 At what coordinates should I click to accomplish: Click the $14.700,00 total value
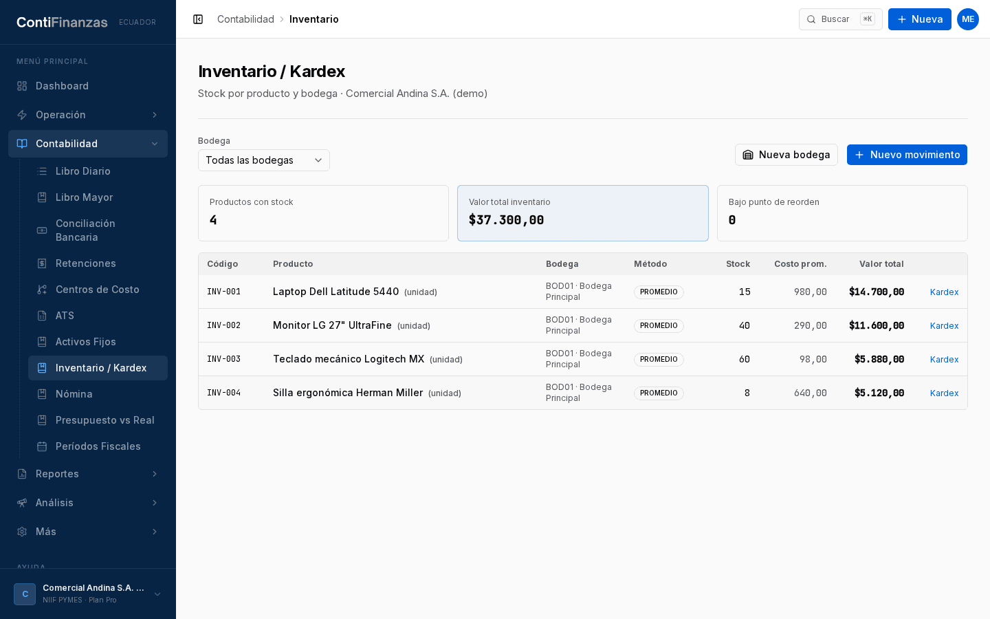pos(877,292)
